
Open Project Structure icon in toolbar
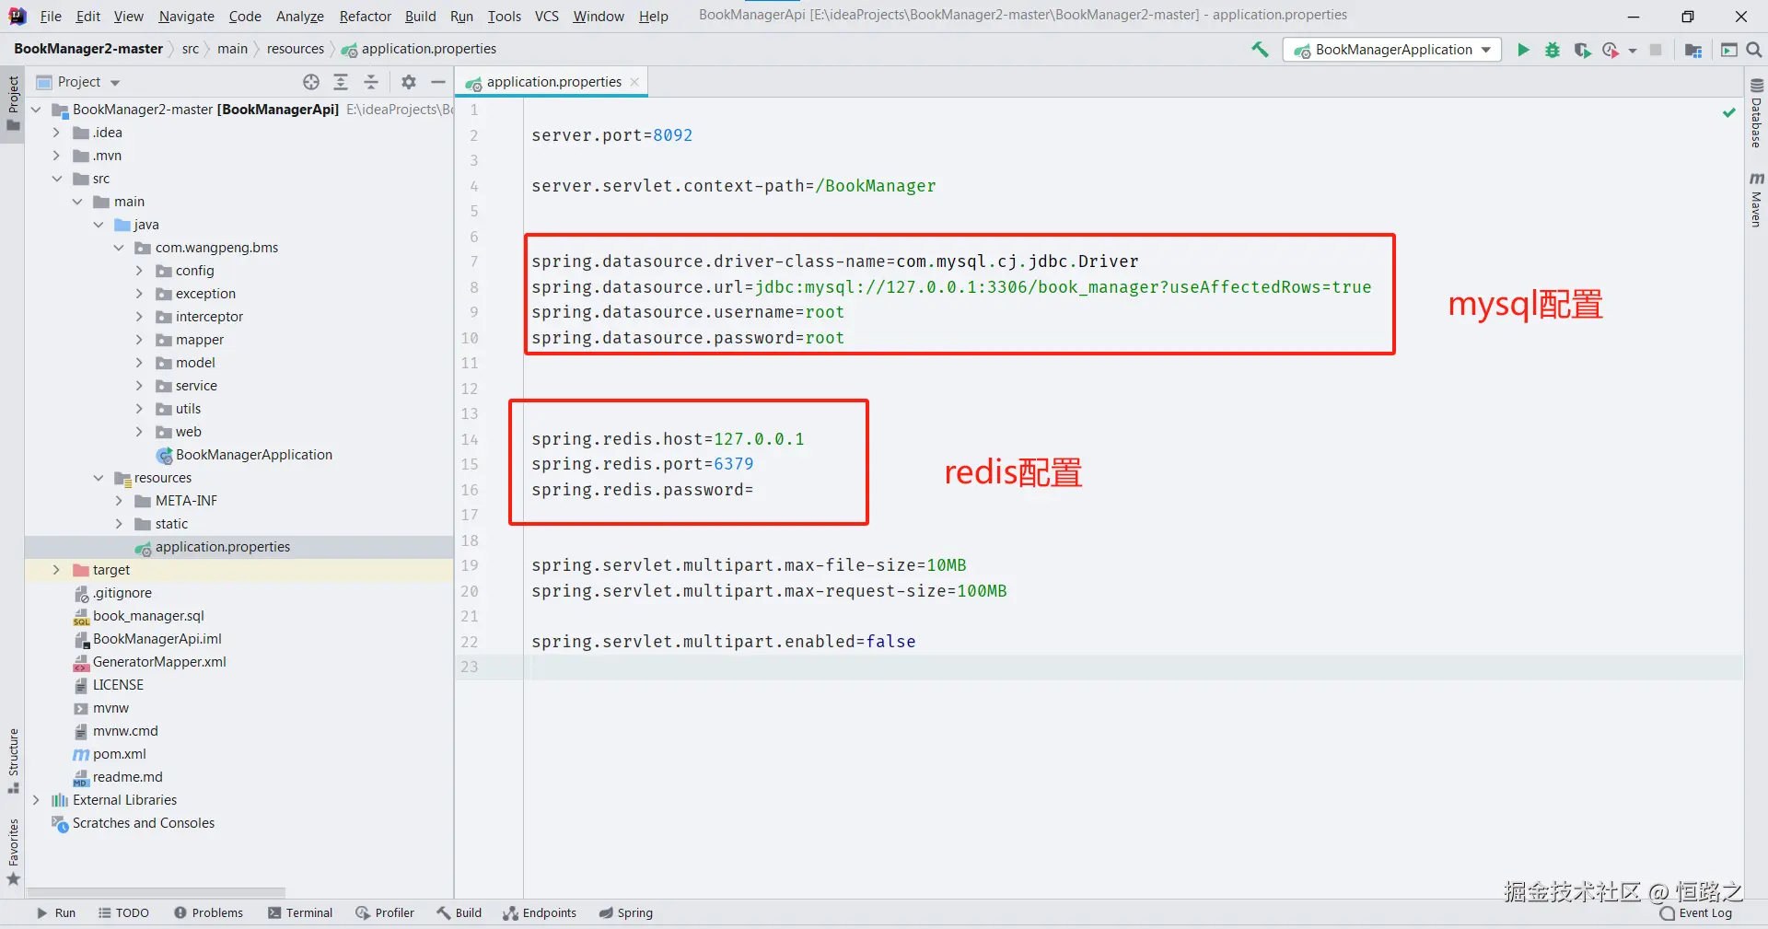(x=1692, y=50)
